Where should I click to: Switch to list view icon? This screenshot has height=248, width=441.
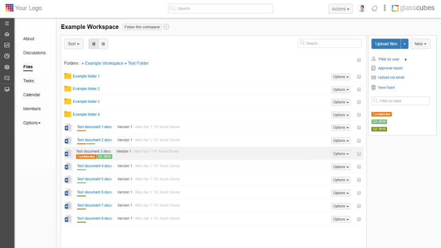coord(94,44)
